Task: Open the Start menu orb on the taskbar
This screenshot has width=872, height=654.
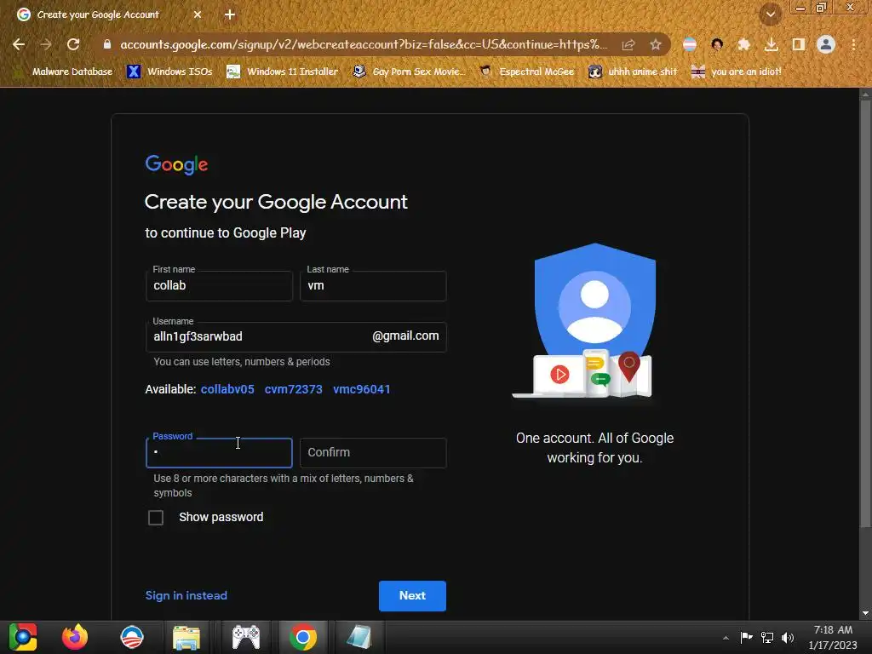Action: 23,637
